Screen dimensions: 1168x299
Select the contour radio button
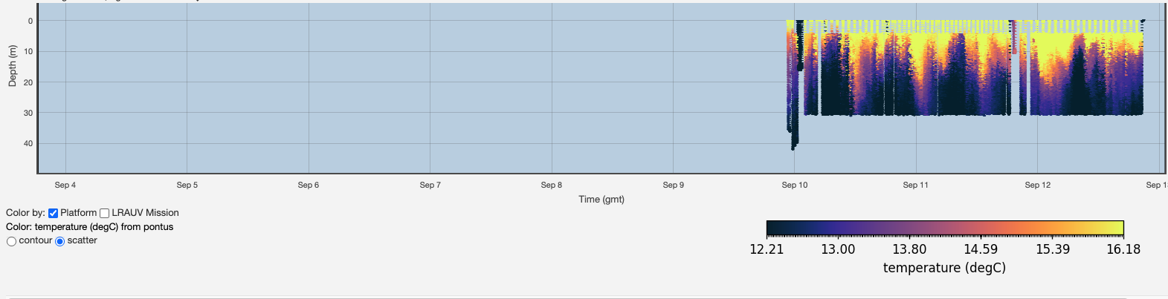[x=11, y=241]
